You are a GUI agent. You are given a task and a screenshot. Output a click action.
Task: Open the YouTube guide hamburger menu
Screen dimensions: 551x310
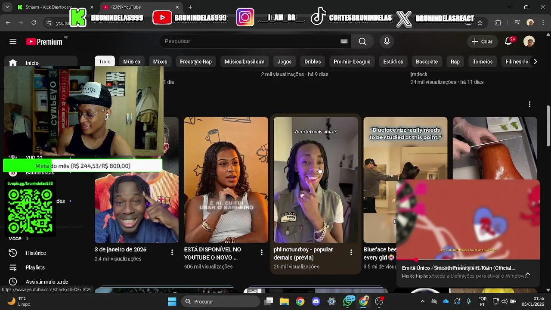(x=13, y=41)
